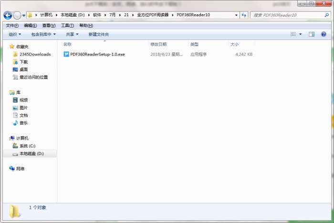
Task: Open the 音乐 library
Action: tap(24, 123)
